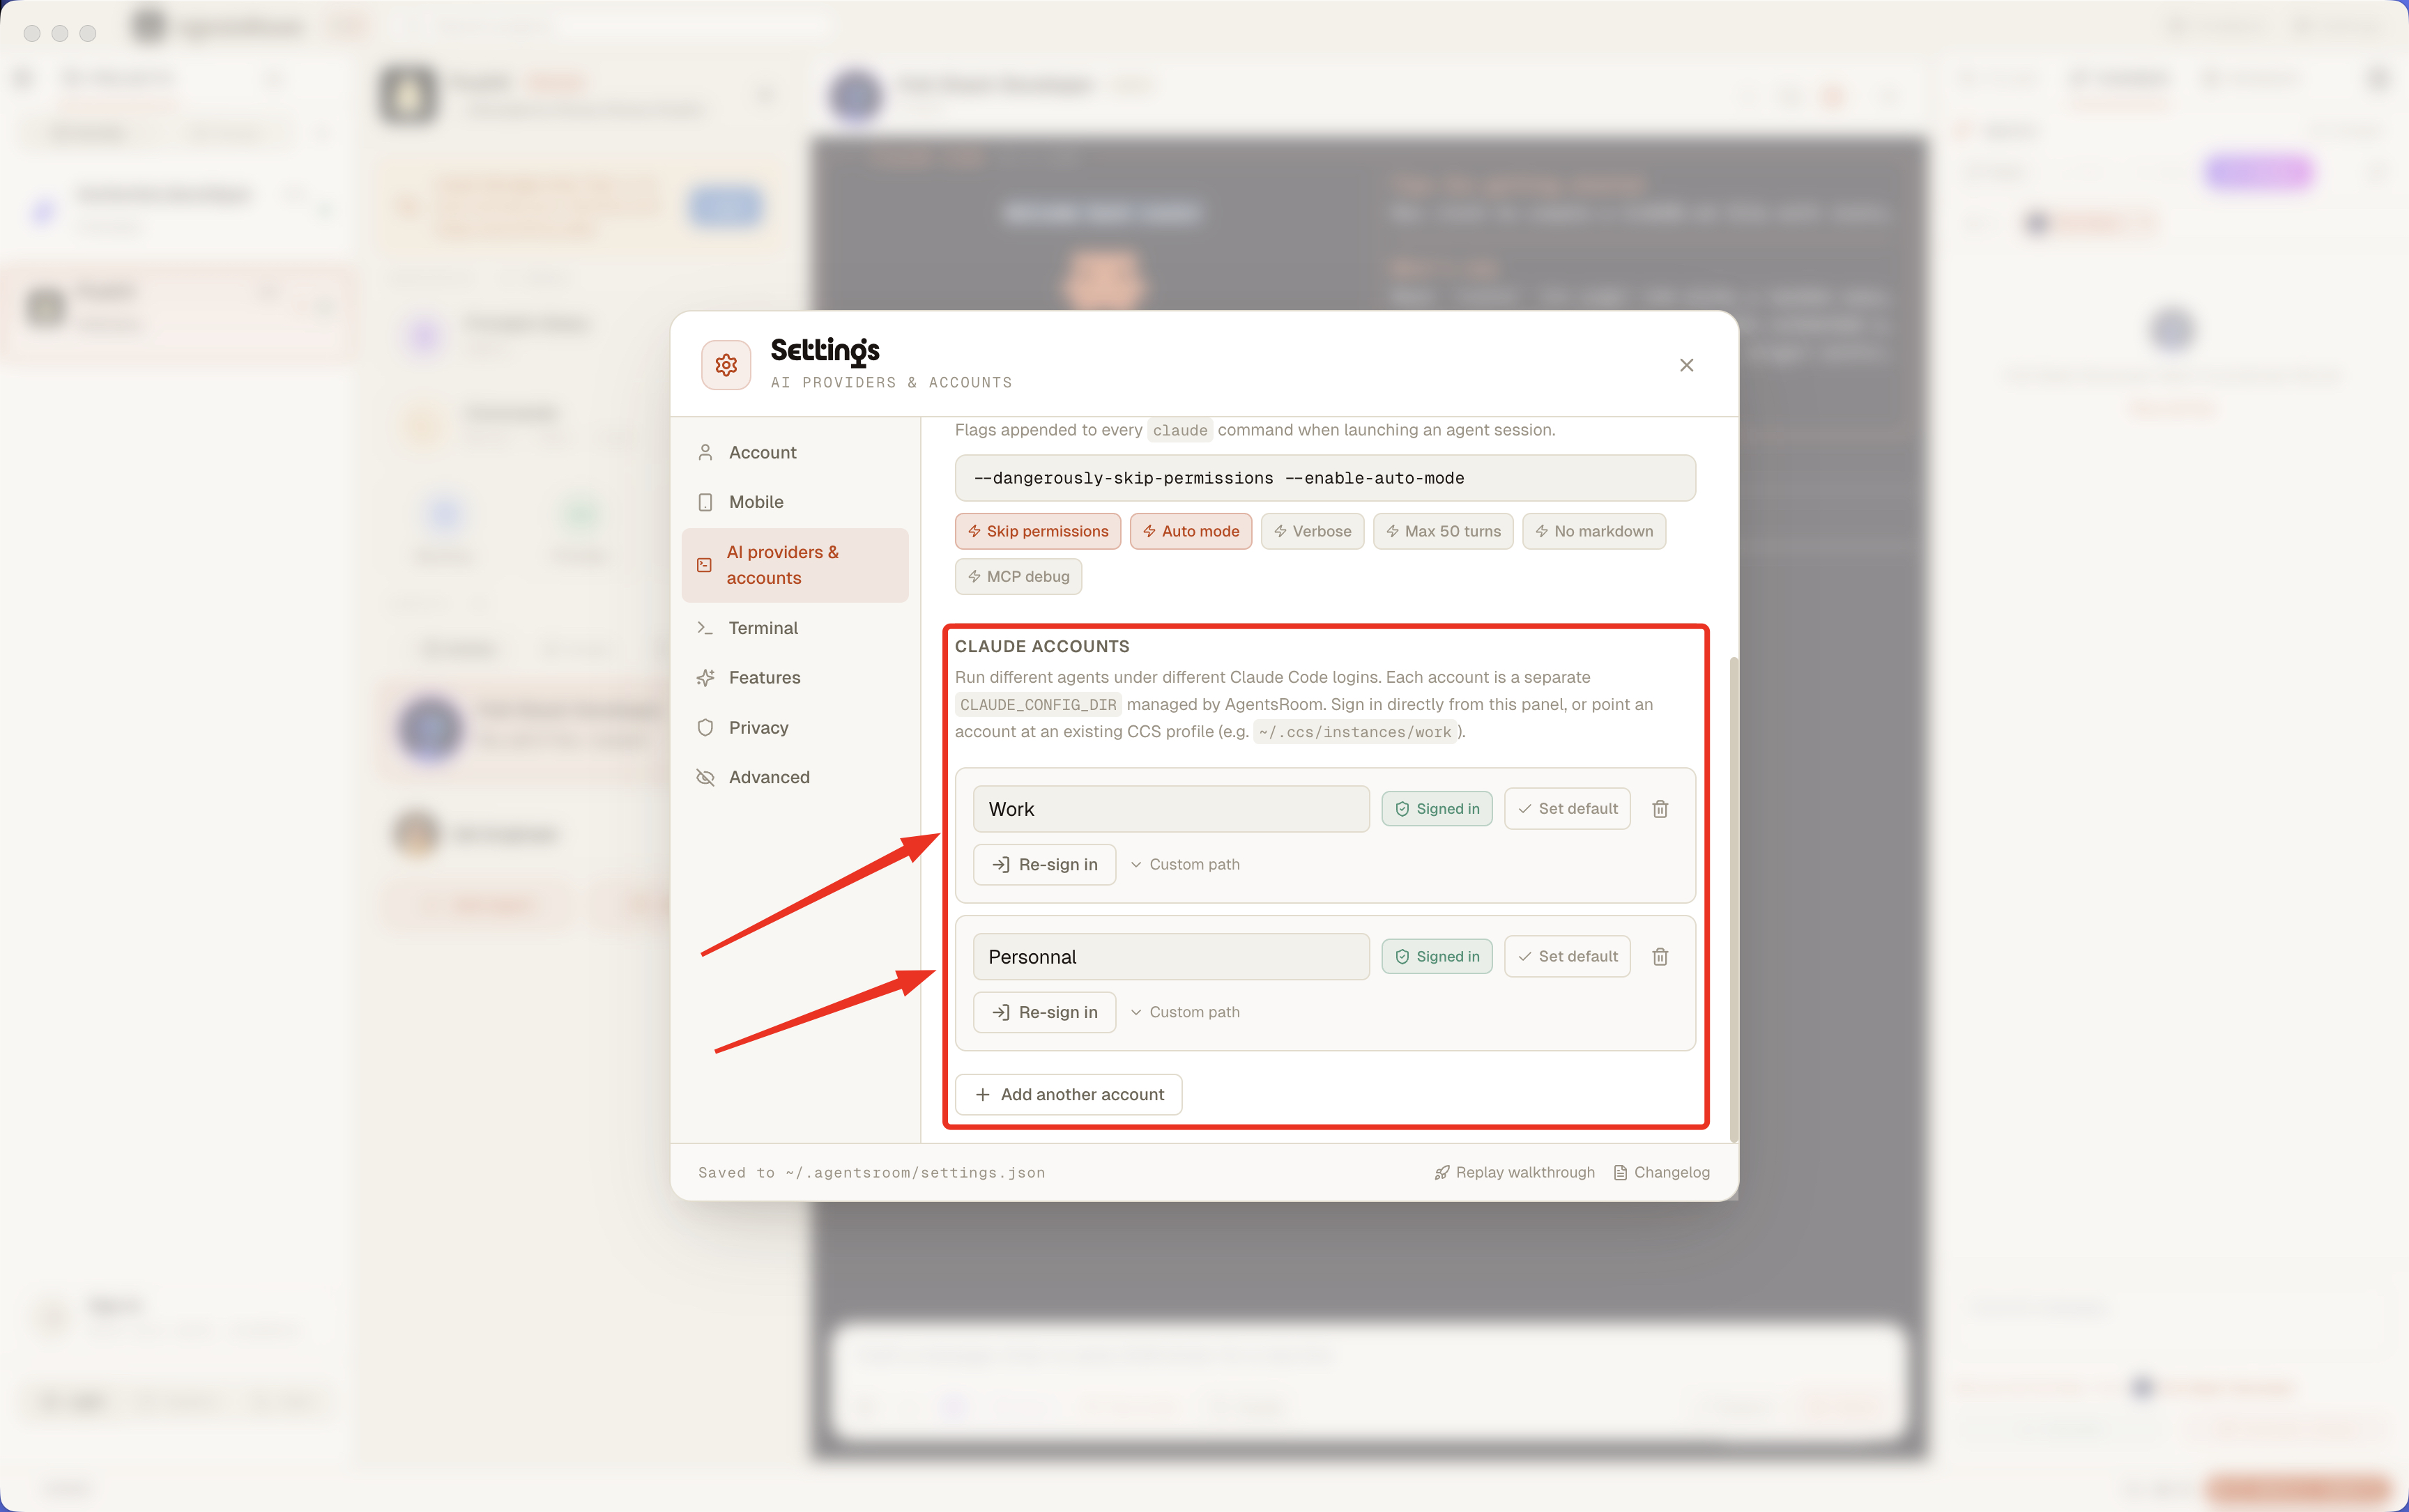Click the rocket icon beside Replay walkthrough
Image resolution: width=2409 pixels, height=1512 pixels.
click(x=1441, y=1172)
